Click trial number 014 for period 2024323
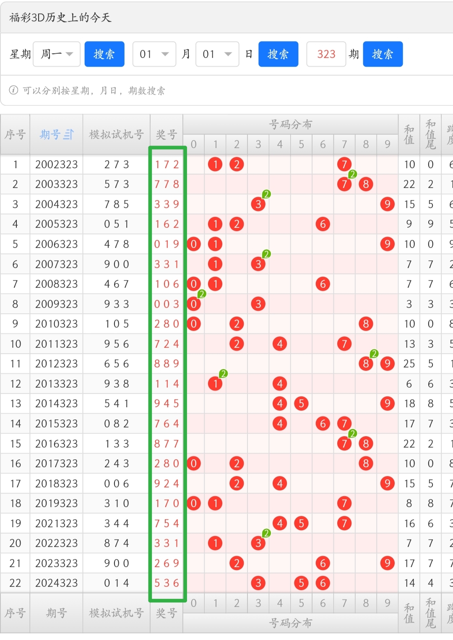 click(x=117, y=583)
